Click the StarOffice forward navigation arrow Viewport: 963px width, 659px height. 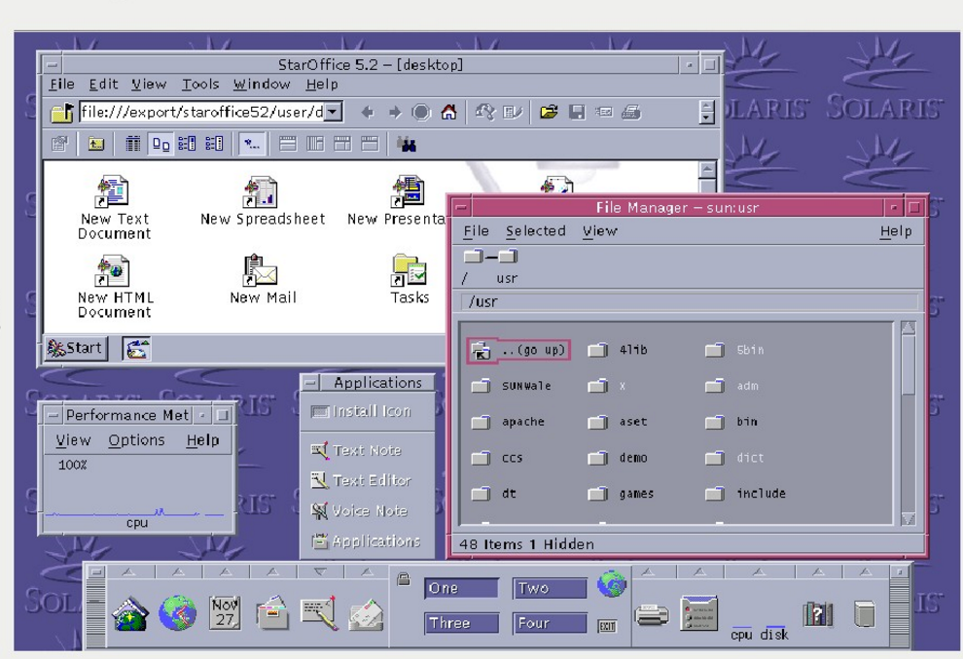coord(395,112)
